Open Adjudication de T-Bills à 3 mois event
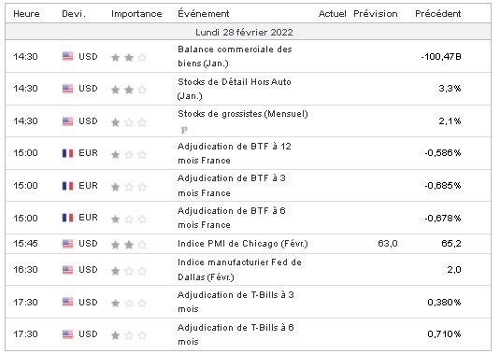Screen dimensions: 500x354 pyautogui.click(x=236, y=302)
